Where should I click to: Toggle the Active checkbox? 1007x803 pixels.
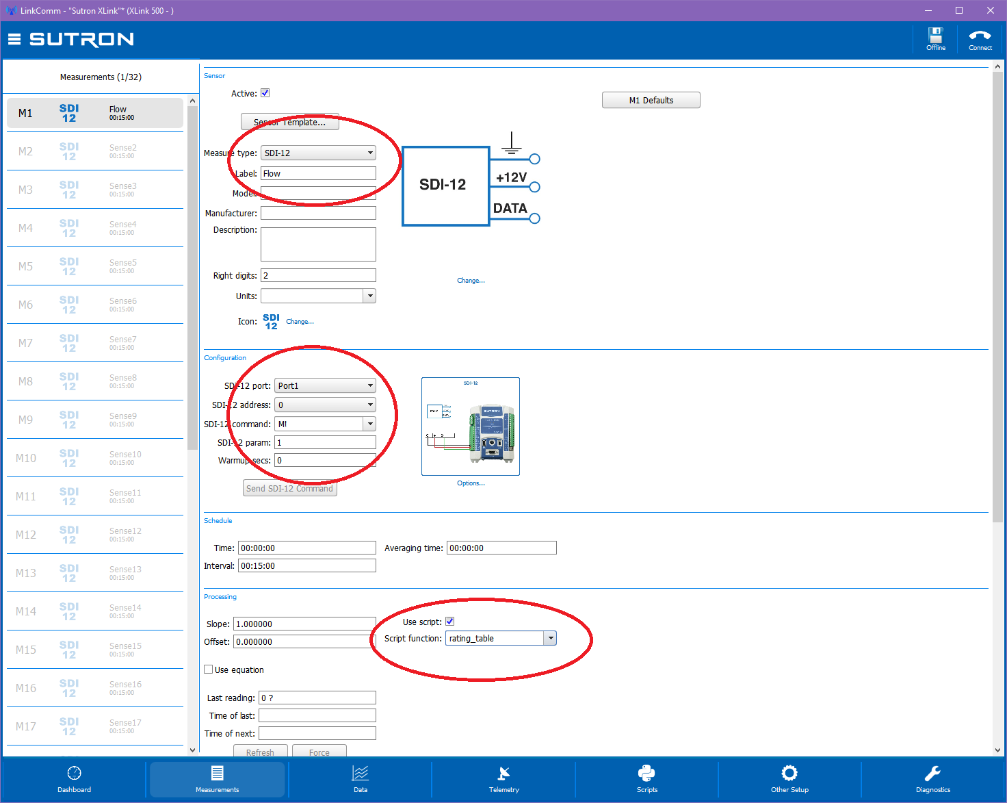(265, 93)
